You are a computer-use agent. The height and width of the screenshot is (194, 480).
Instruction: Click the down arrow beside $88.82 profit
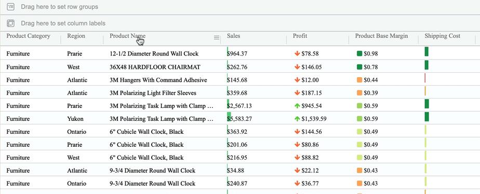pyautogui.click(x=297, y=158)
